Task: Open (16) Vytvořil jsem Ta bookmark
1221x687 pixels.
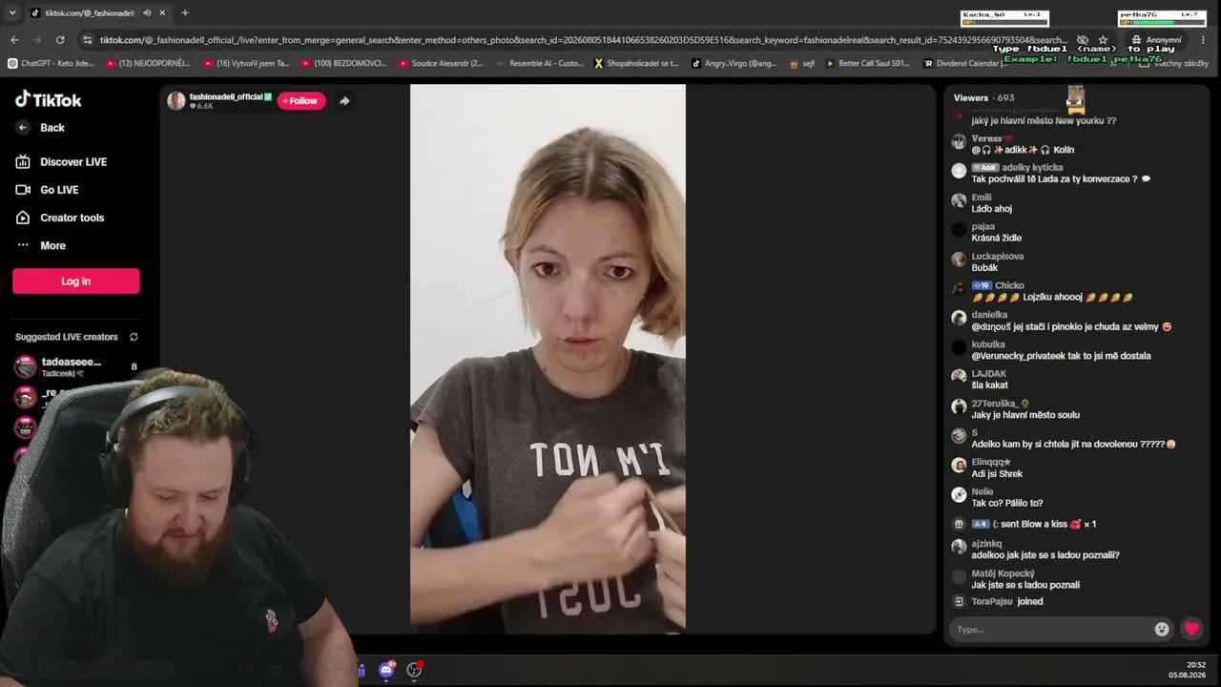Action: [246, 64]
